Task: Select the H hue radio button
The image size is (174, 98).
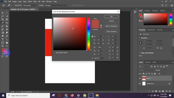Action: (92, 36)
